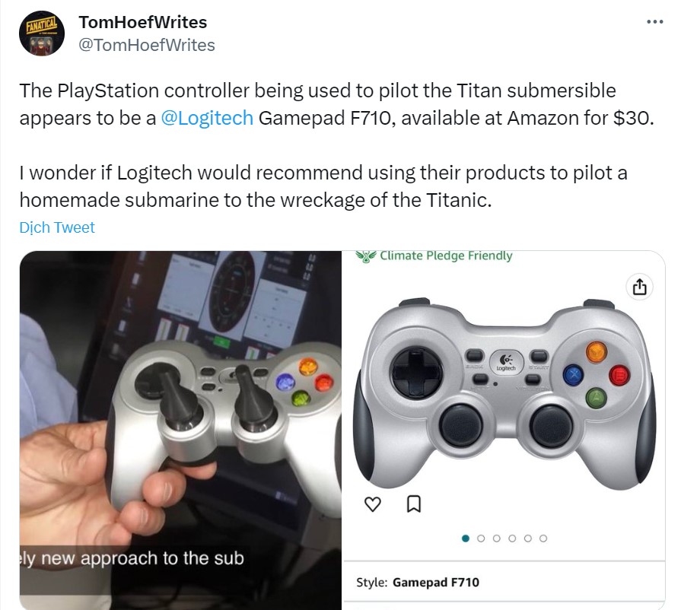The width and height of the screenshot is (681, 610).
Task: Click the Style: Gamepad F710 label
Action: [x=418, y=582]
